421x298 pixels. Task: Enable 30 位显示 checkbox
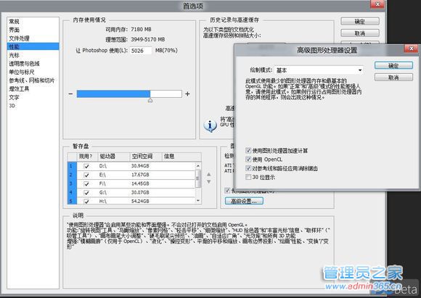click(x=248, y=177)
